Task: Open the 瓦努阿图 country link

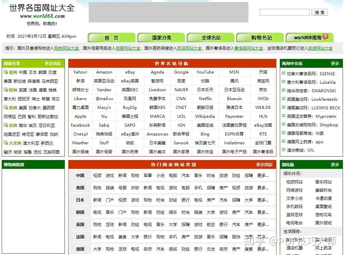Action: (x=52, y=152)
